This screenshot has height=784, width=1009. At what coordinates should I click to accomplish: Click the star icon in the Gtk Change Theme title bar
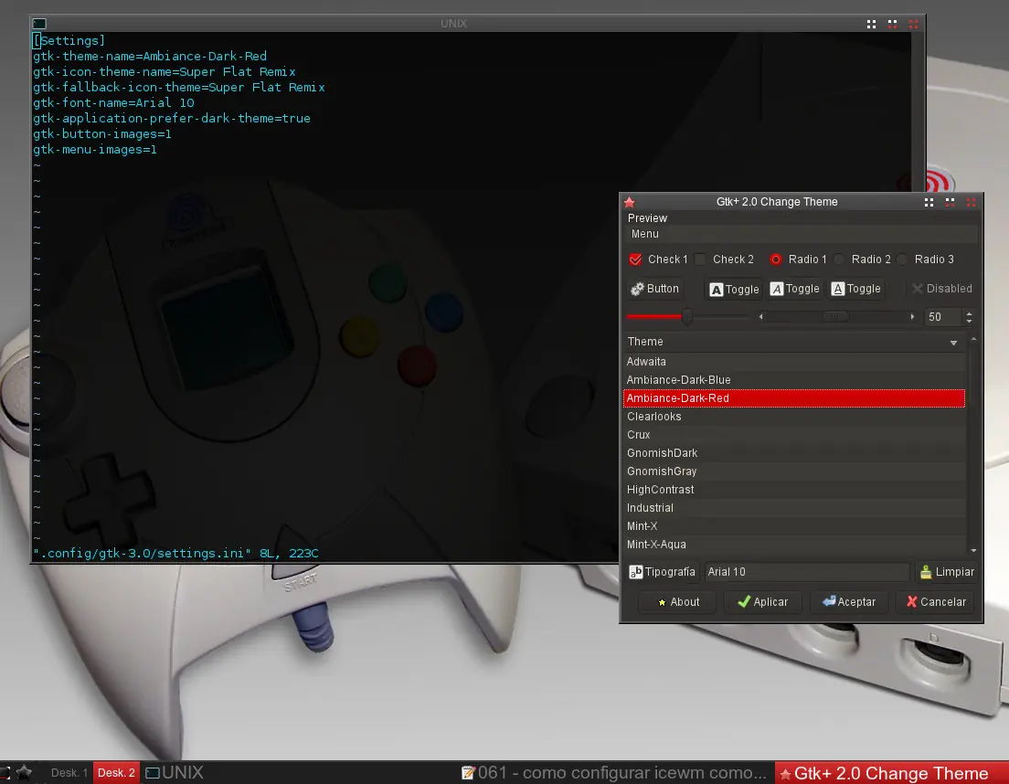pyautogui.click(x=630, y=202)
